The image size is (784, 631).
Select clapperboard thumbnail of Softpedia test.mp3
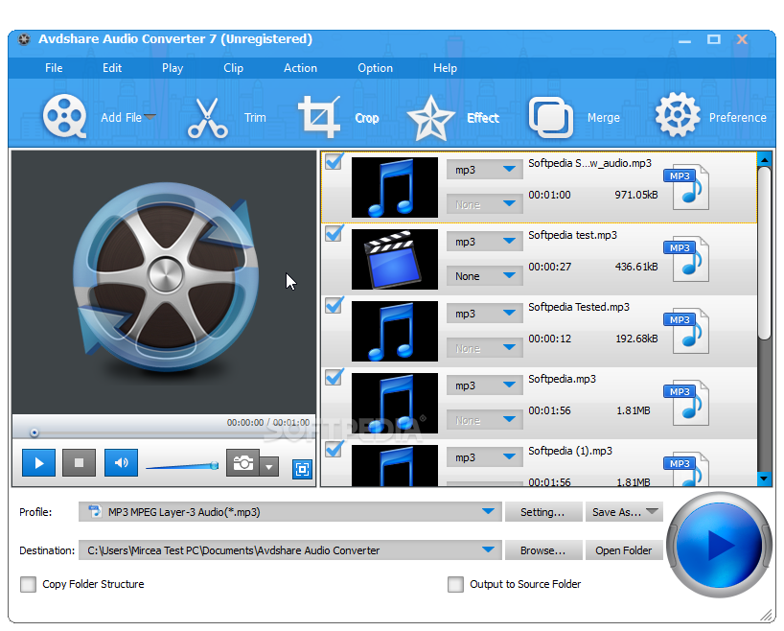395,259
